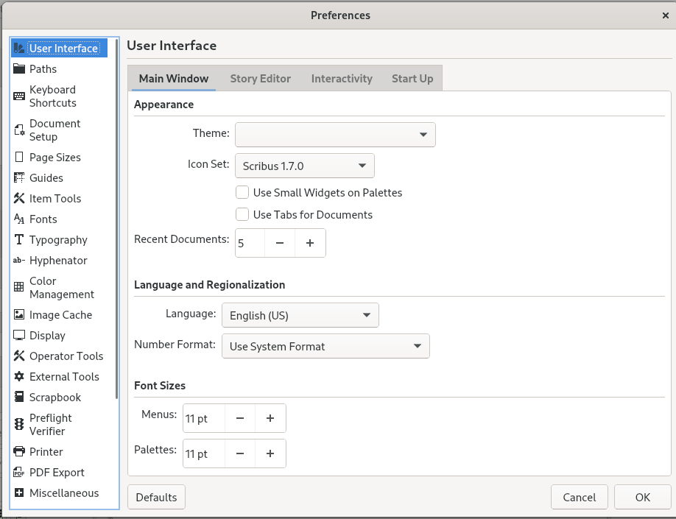
Task: Open the Language combo box
Action: pyautogui.click(x=300, y=316)
